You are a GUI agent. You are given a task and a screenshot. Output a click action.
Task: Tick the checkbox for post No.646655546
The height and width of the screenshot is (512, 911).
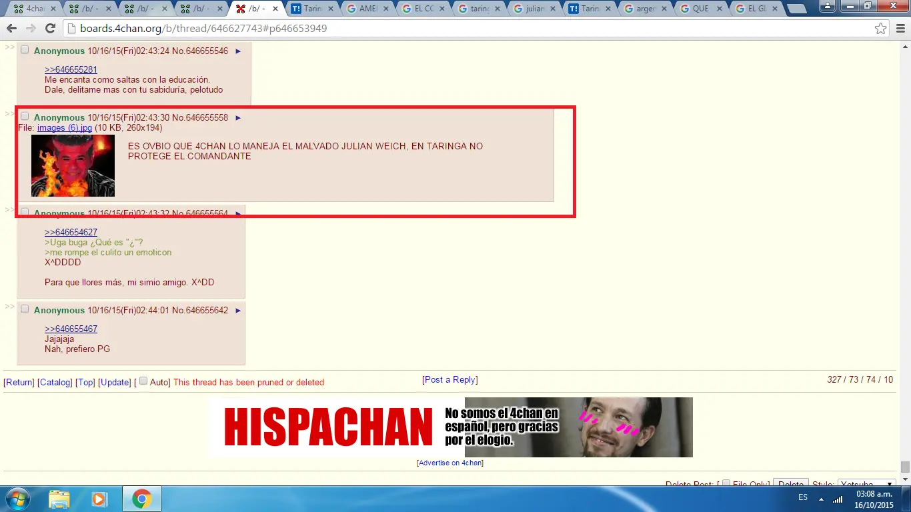pos(25,50)
